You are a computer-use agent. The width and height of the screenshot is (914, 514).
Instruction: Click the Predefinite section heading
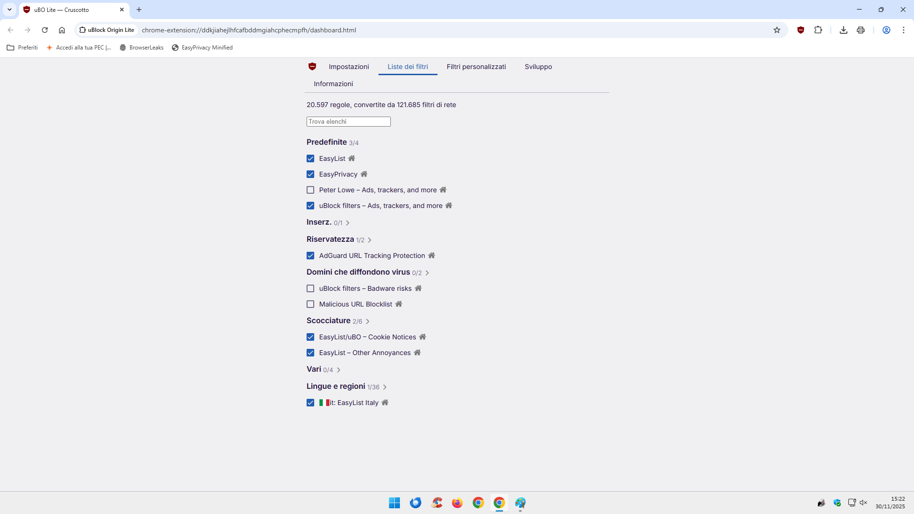click(327, 142)
